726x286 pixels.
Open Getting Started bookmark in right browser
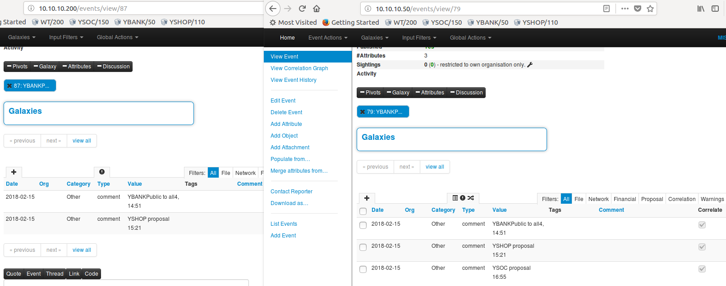(351, 22)
